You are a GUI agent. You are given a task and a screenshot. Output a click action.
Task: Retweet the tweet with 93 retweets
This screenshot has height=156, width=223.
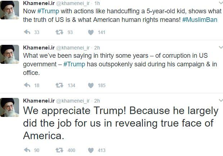[x=59, y=32]
